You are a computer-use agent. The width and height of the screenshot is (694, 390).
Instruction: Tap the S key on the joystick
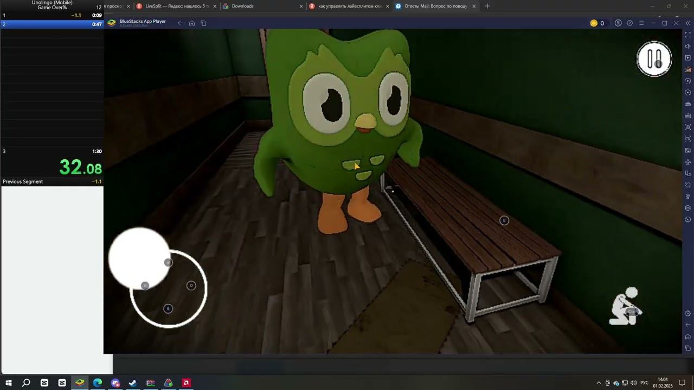(x=168, y=309)
